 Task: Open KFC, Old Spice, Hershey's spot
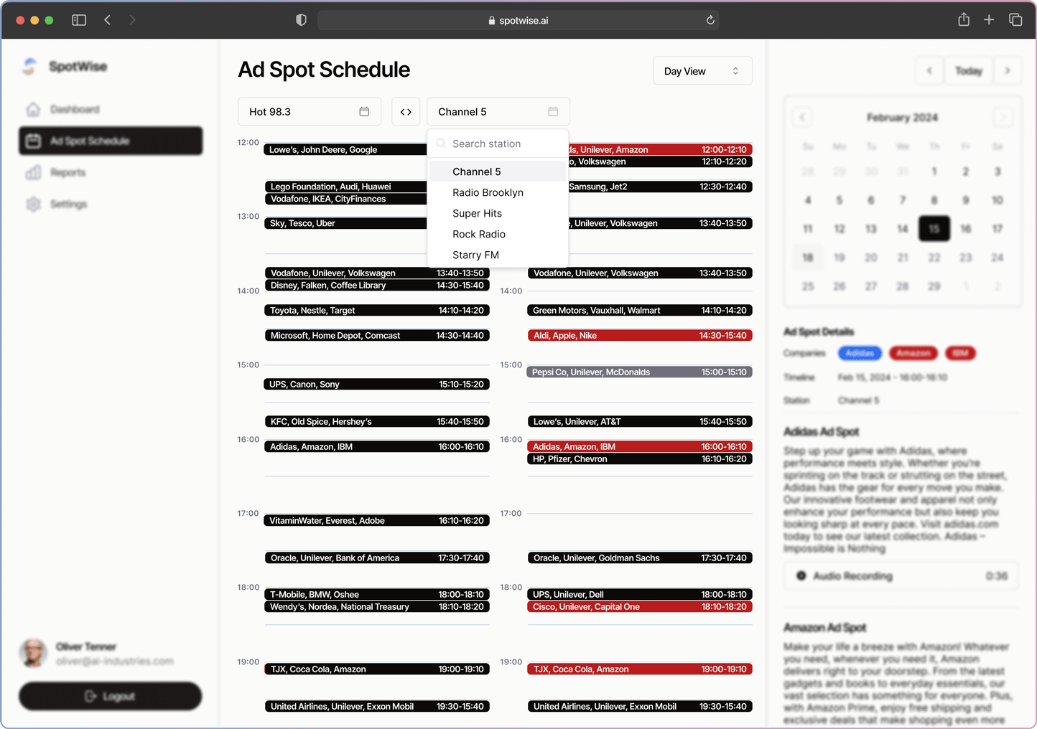pos(377,421)
